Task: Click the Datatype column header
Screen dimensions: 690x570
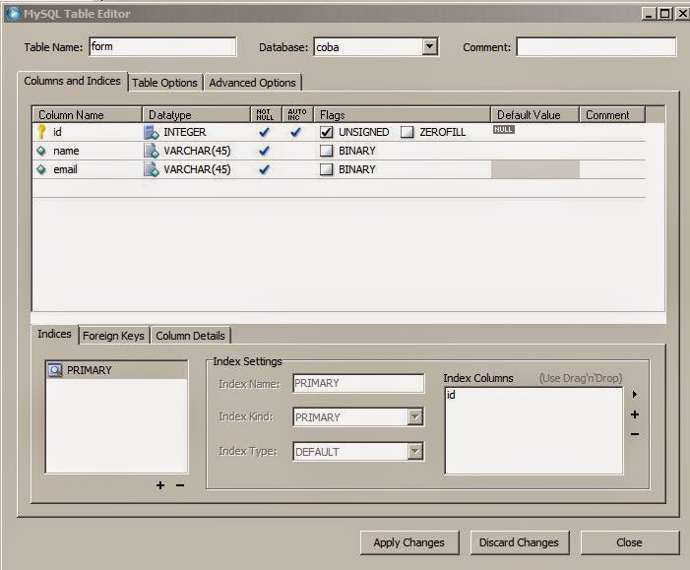Action: [x=196, y=115]
